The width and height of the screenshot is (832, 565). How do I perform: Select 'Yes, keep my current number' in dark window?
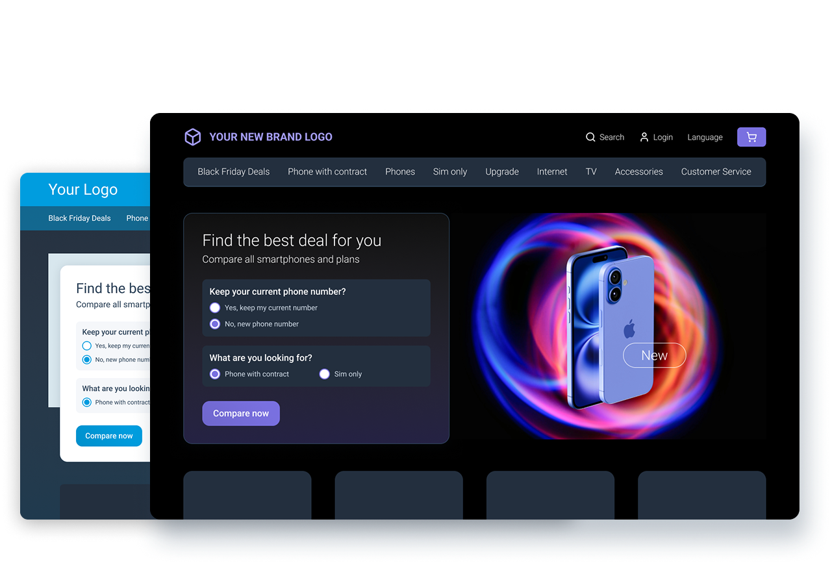click(x=215, y=308)
